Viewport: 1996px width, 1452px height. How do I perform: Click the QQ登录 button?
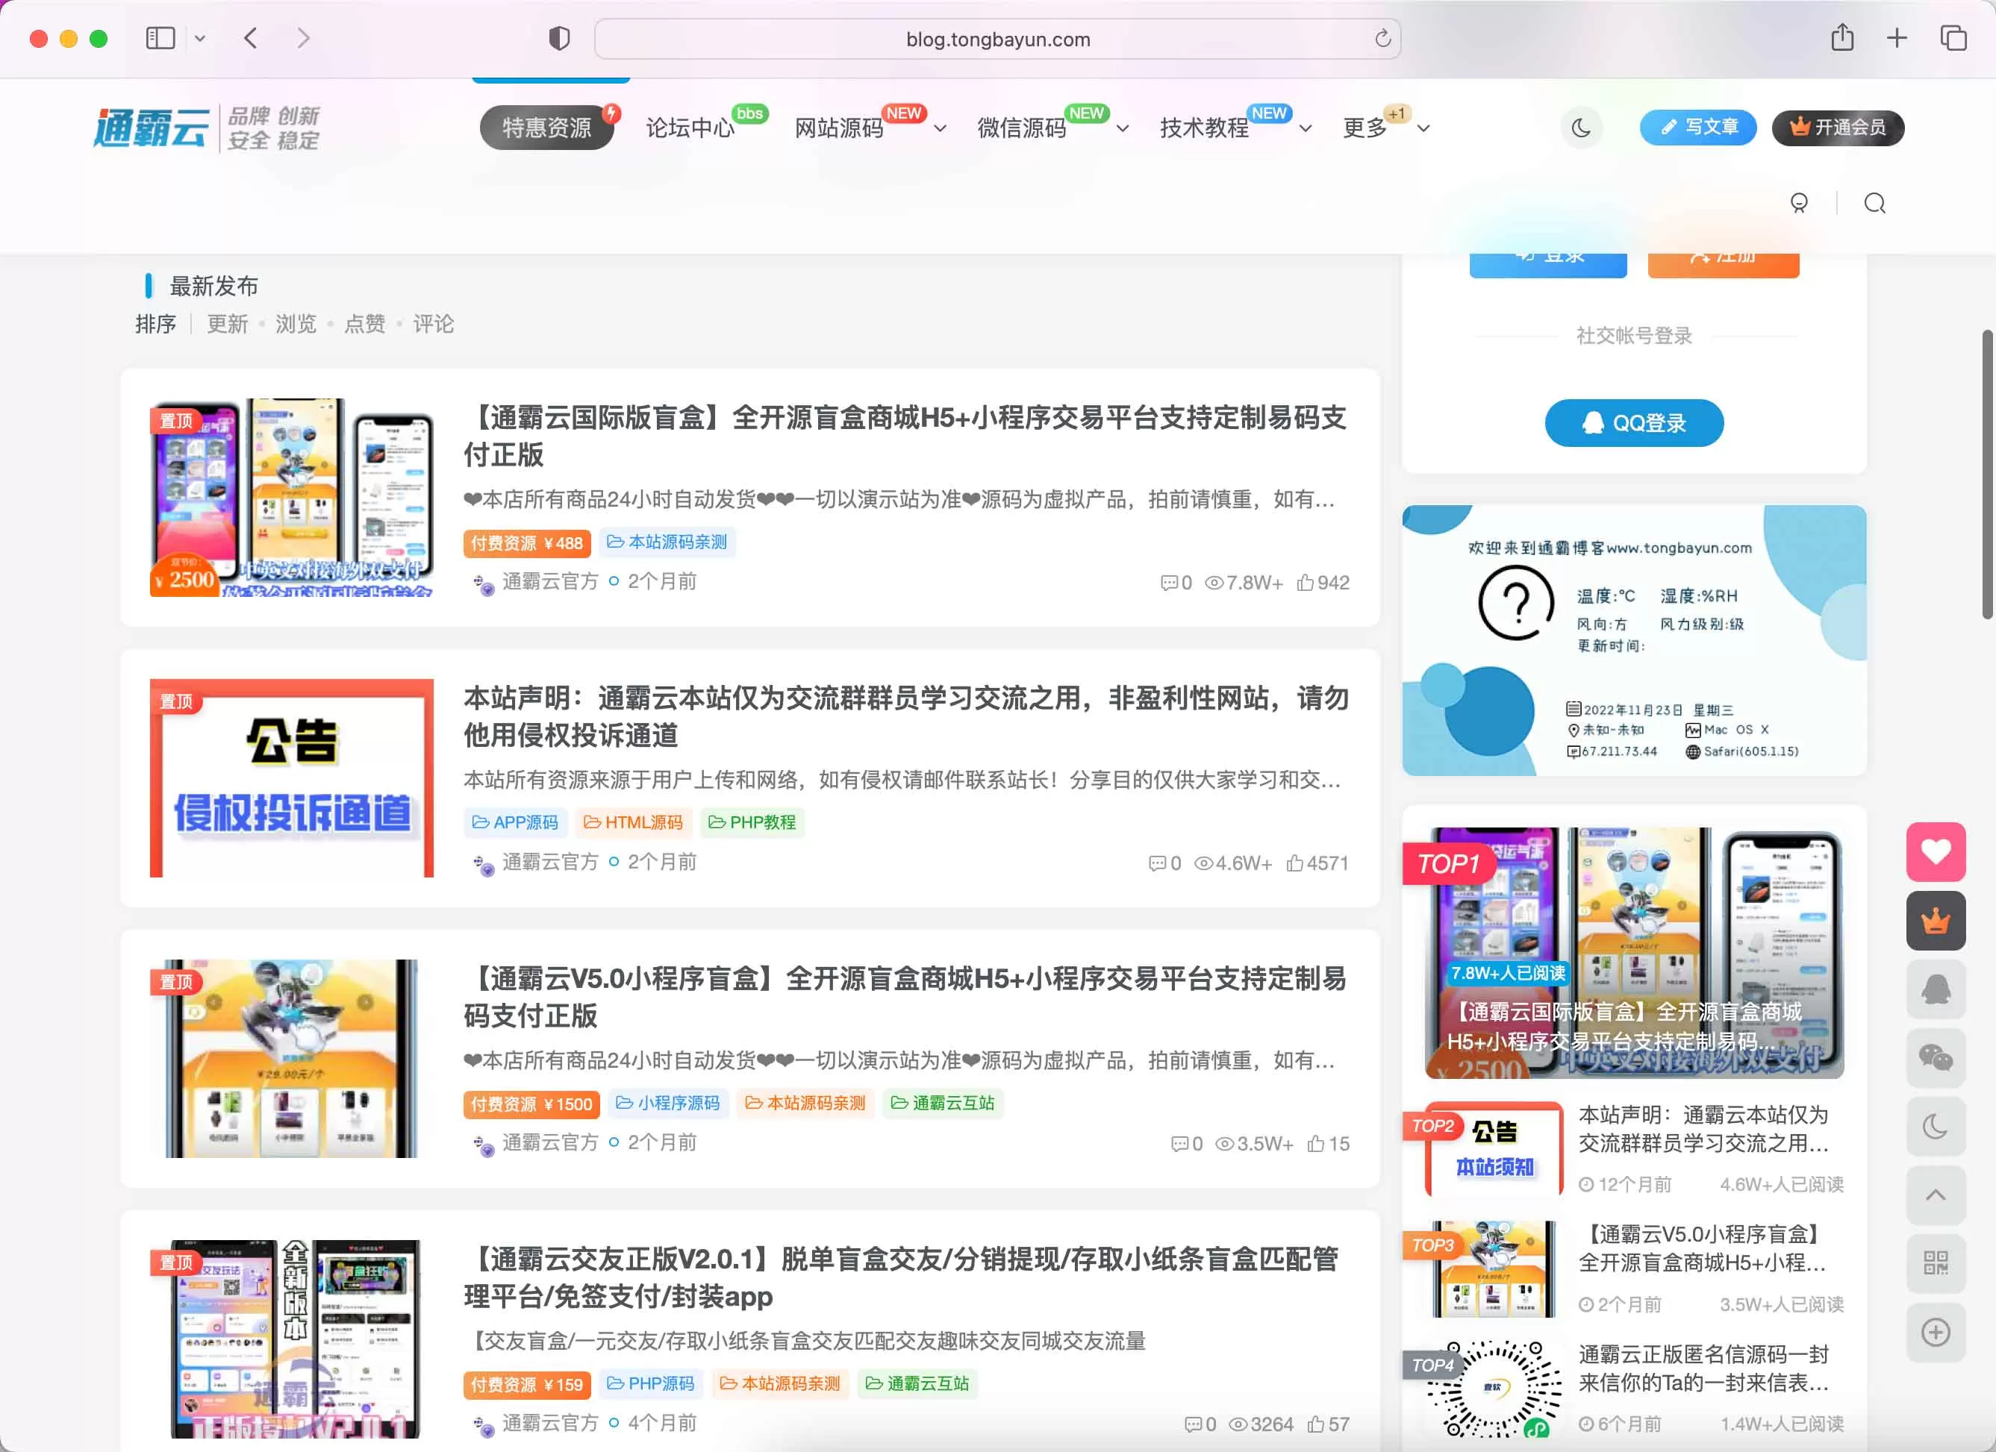click(x=1633, y=423)
